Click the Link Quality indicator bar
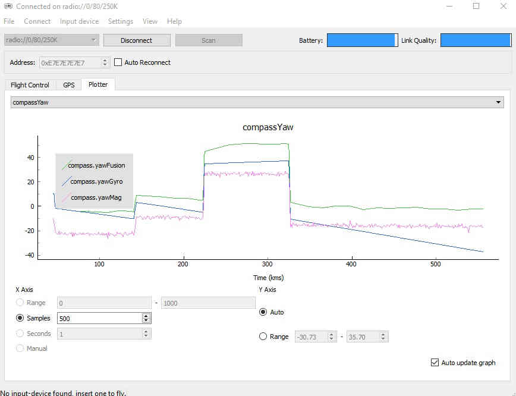The image size is (516, 396). tap(475, 40)
